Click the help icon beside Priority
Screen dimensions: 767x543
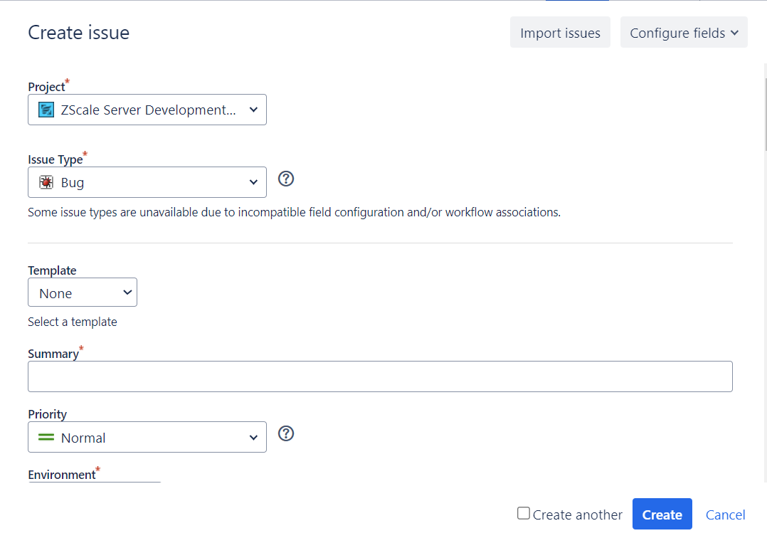(x=286, y=433)
